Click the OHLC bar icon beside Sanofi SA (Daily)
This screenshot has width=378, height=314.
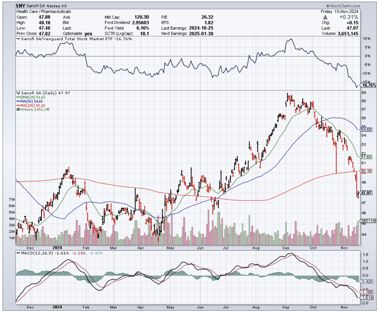point(18,93)
